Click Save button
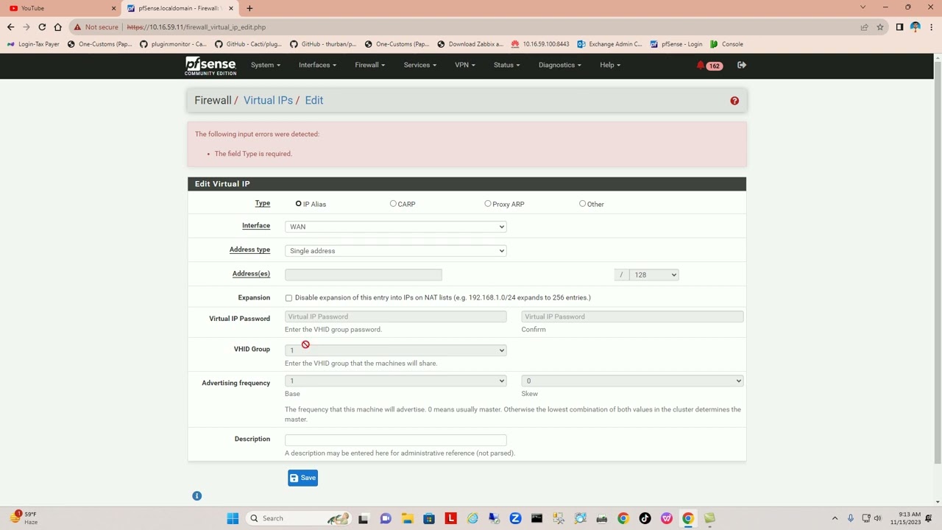 (x=302, y=478)
